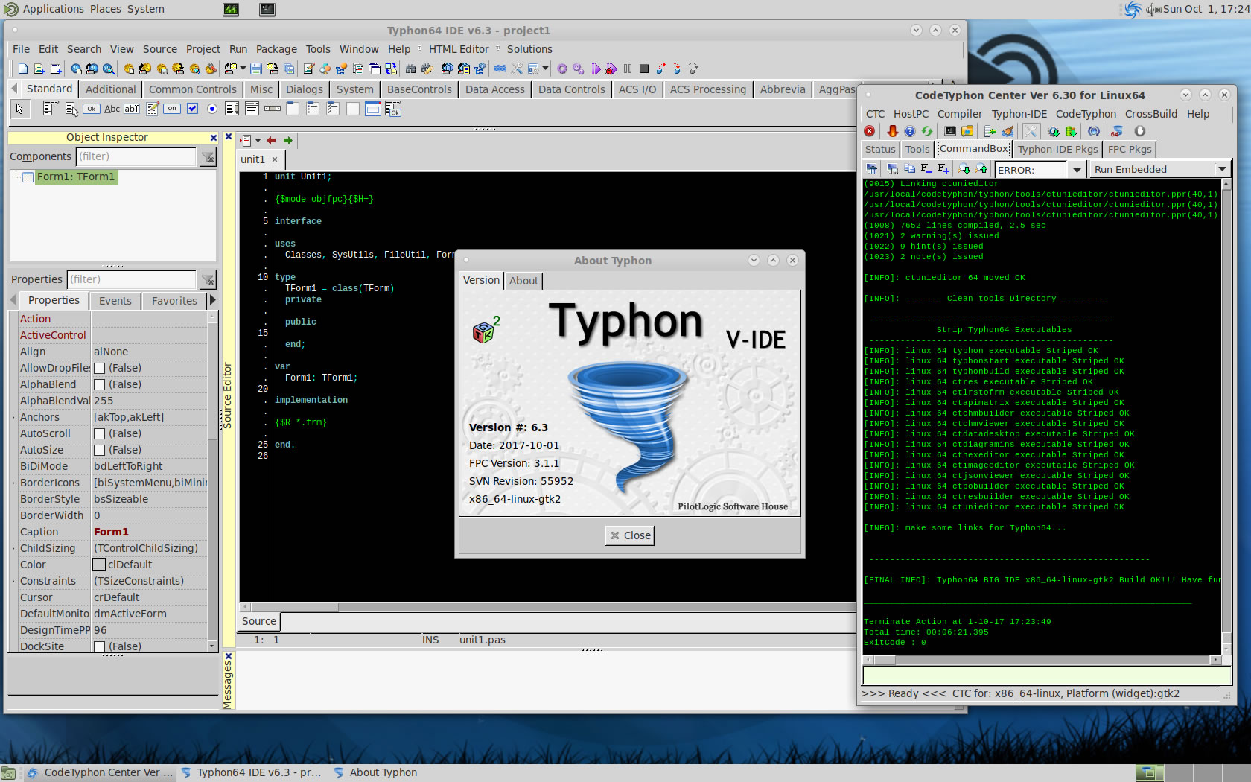Switch to the Typhon-IDE Pkgs tab
This screenshot has width=1251, height=782.
(x=1058, y=149)
